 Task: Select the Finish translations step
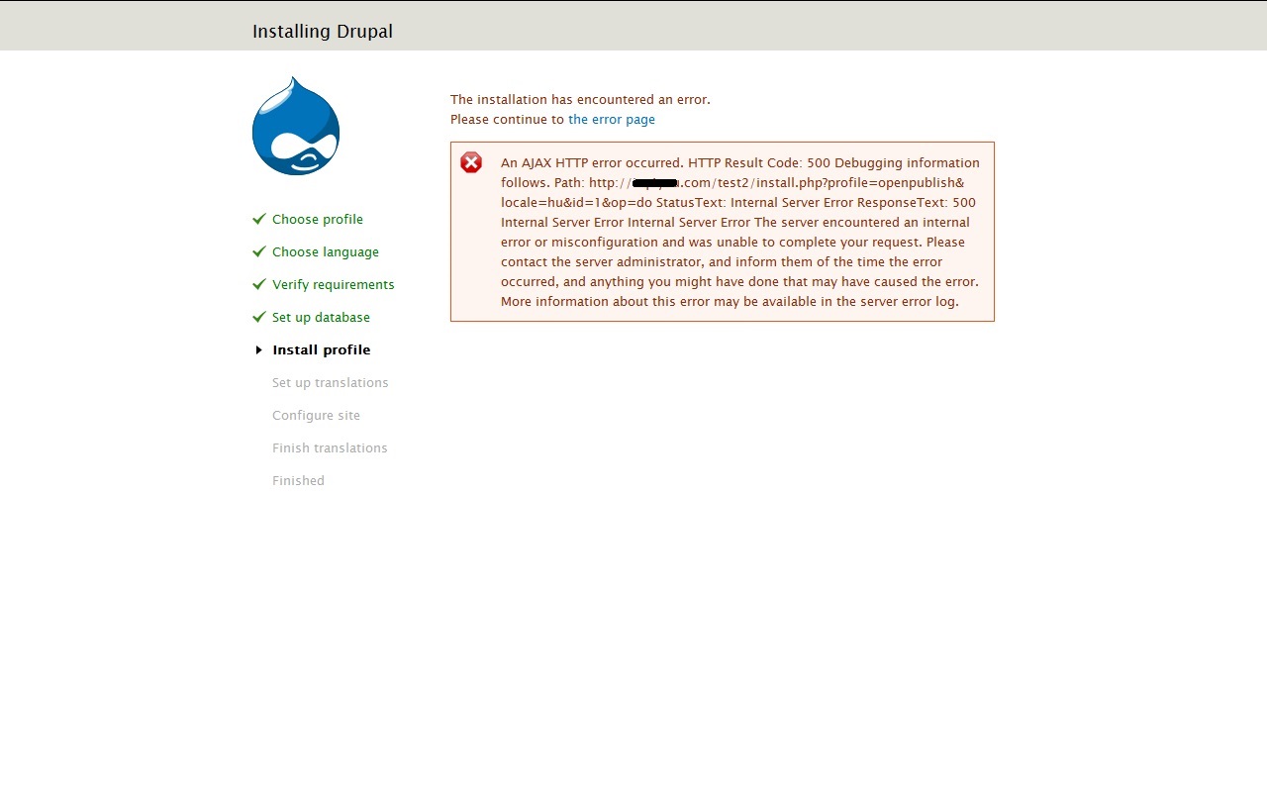(x=330, y=448)
